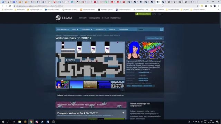Image resolution: width=221 pixels, height=124 pixels.
Task: Expand the Your Store dropdown menu
Action: pyautogui.click(x=63, y=30)
